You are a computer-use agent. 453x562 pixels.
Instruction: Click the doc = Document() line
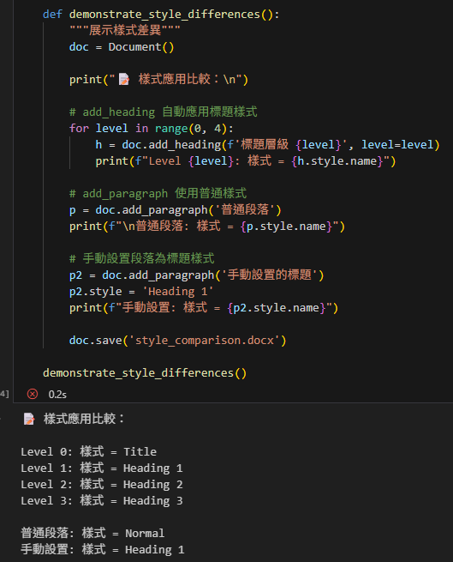(x=122, y=47)
